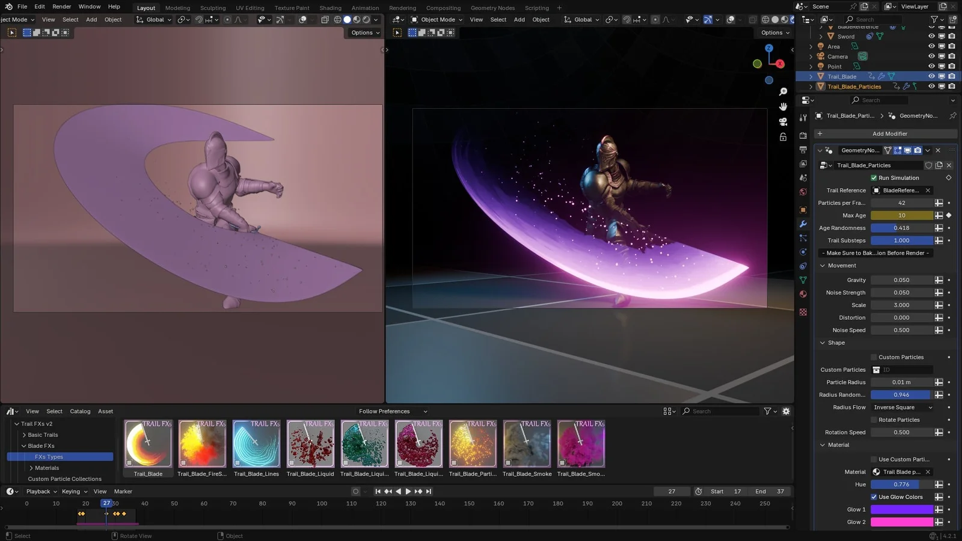Open asset browser settings gear icon
The width and height of the screenshot is (962, 541).
pos(786,411)
